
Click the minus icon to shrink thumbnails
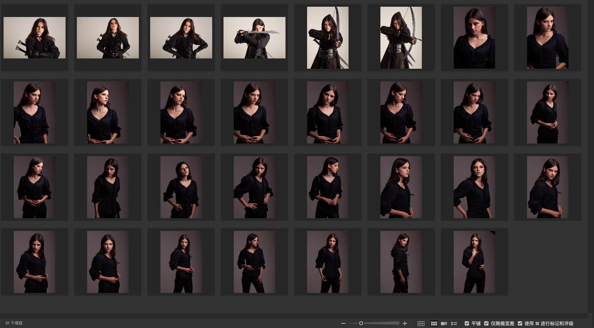[343, 323]
